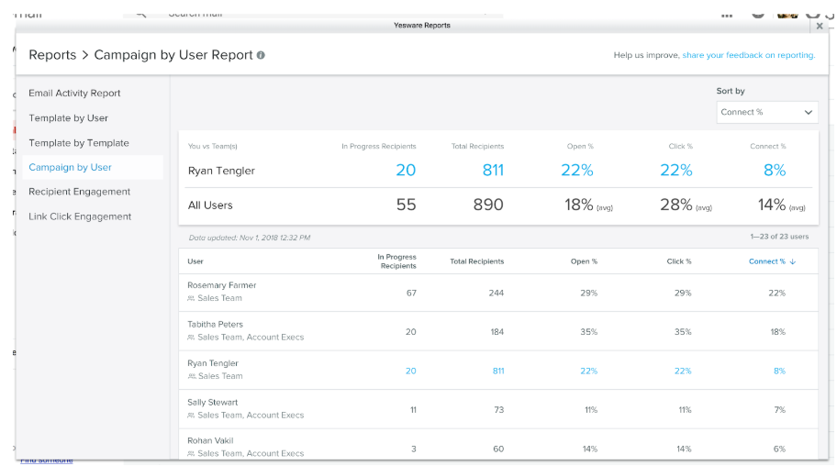Click Tabitha Peters user row name
This screenshot has height=466, width=837.
(215, 324)
